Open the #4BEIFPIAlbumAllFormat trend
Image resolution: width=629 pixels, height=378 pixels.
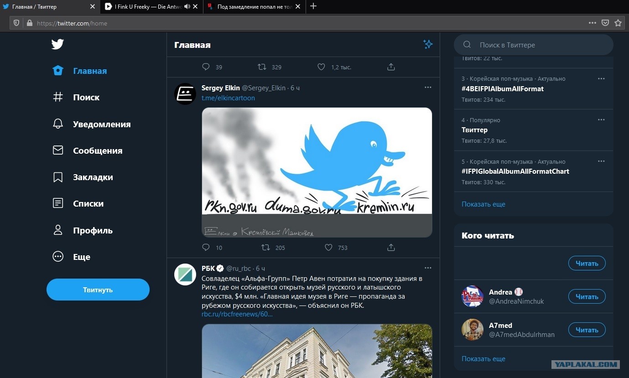[x=503, y=89]
